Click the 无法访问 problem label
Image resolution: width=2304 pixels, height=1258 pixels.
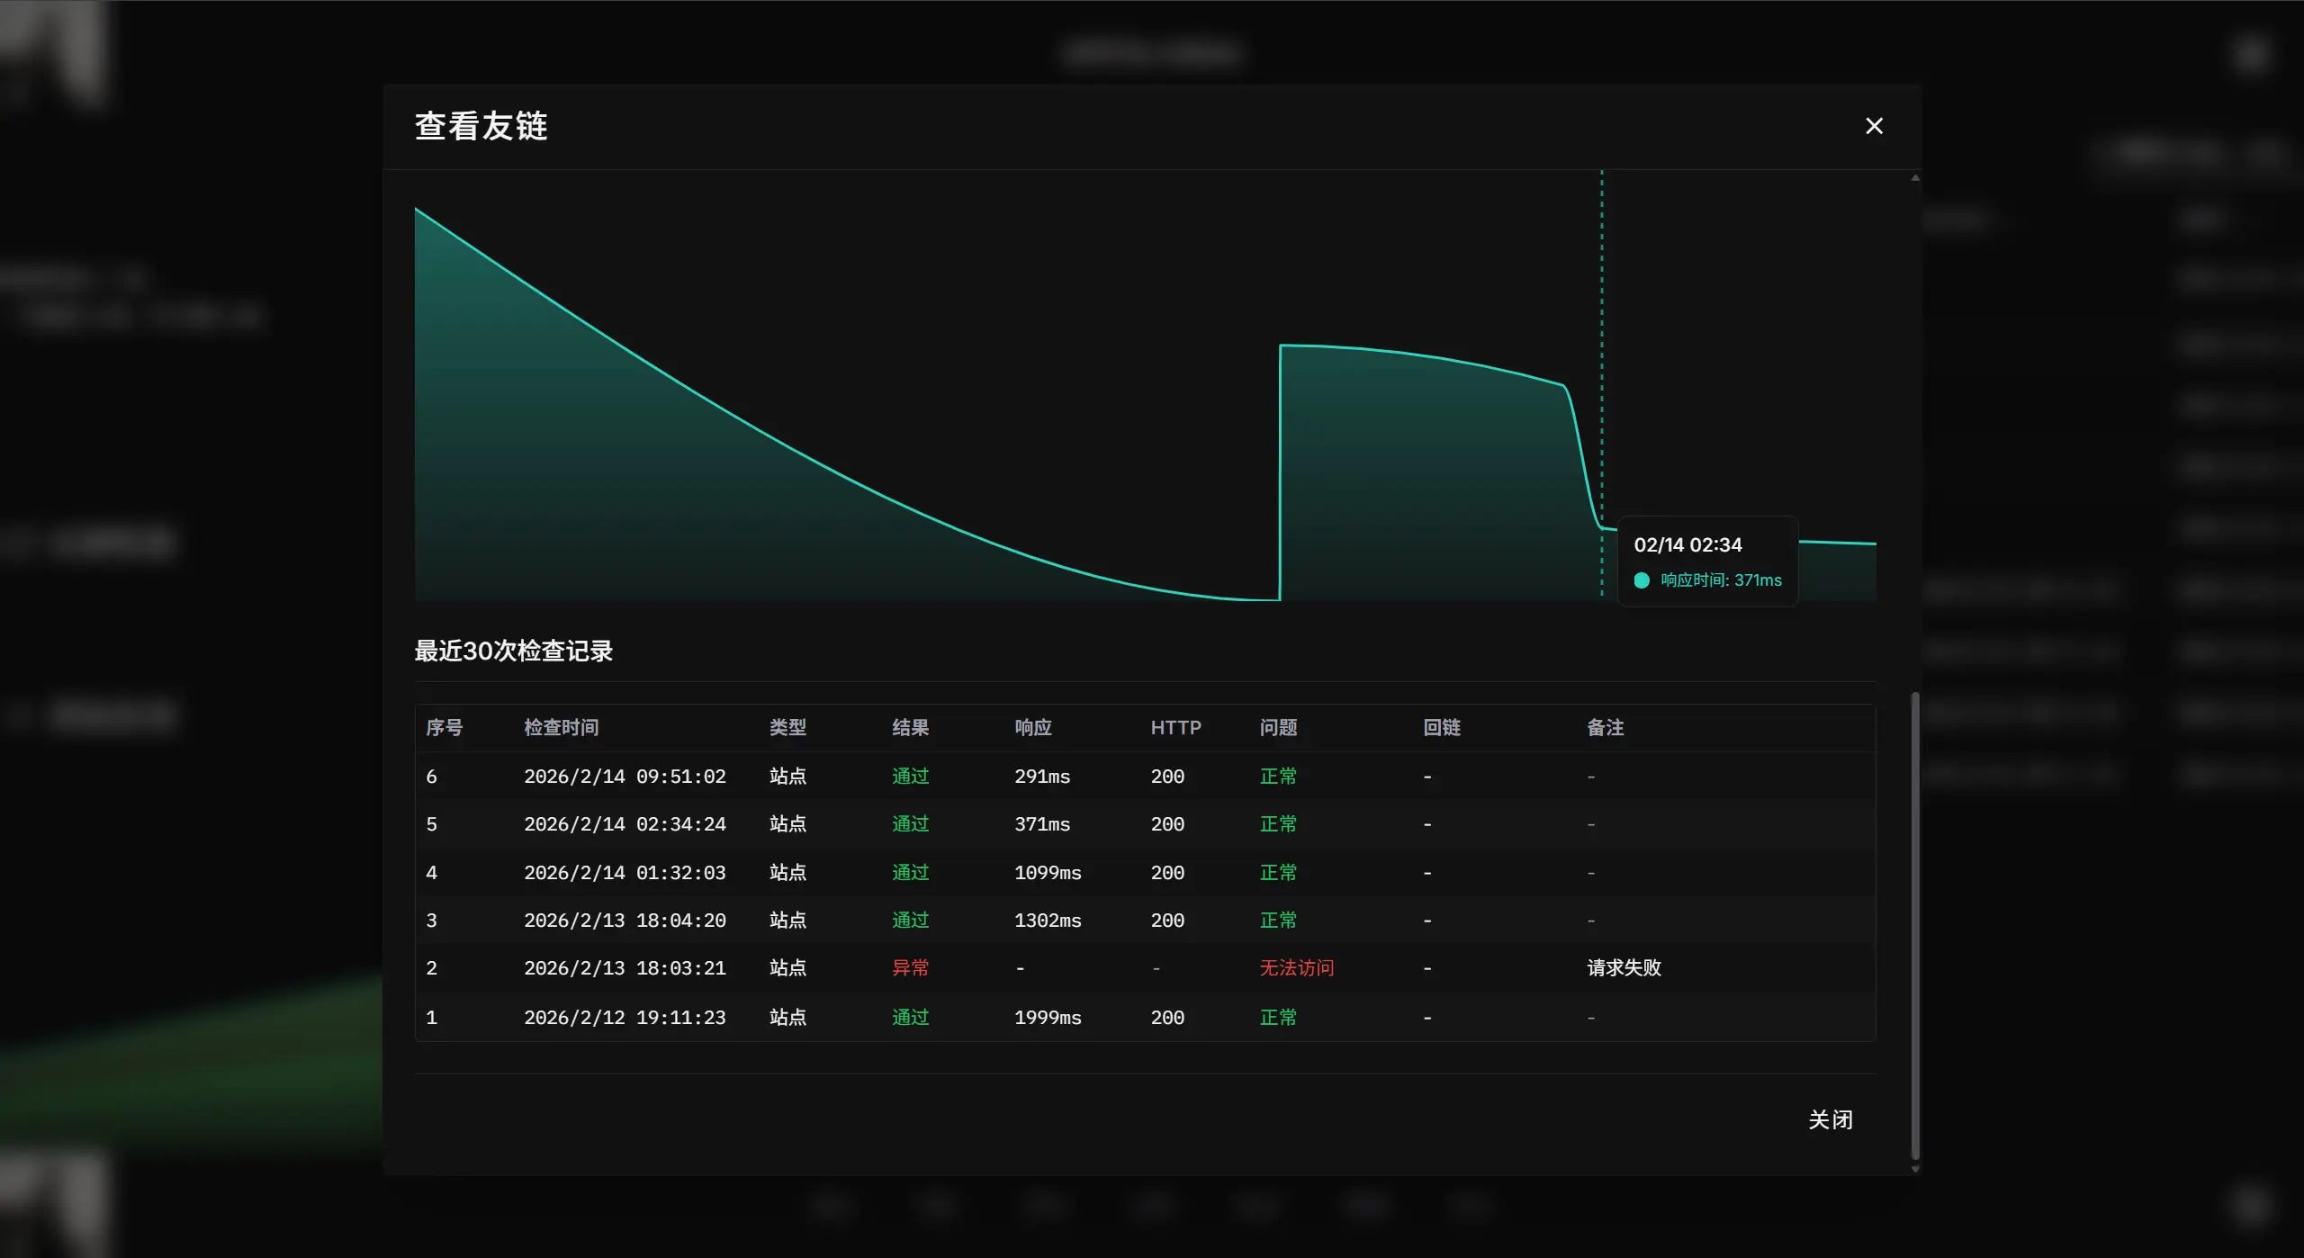[x=1296, y=968]
